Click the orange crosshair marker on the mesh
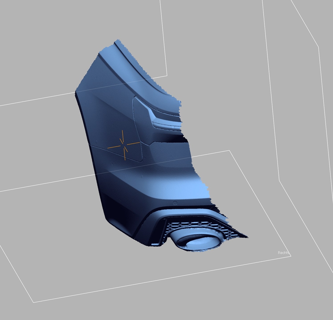Image resolution: width=333 pixels, height=320 pixels. point(124,145)
